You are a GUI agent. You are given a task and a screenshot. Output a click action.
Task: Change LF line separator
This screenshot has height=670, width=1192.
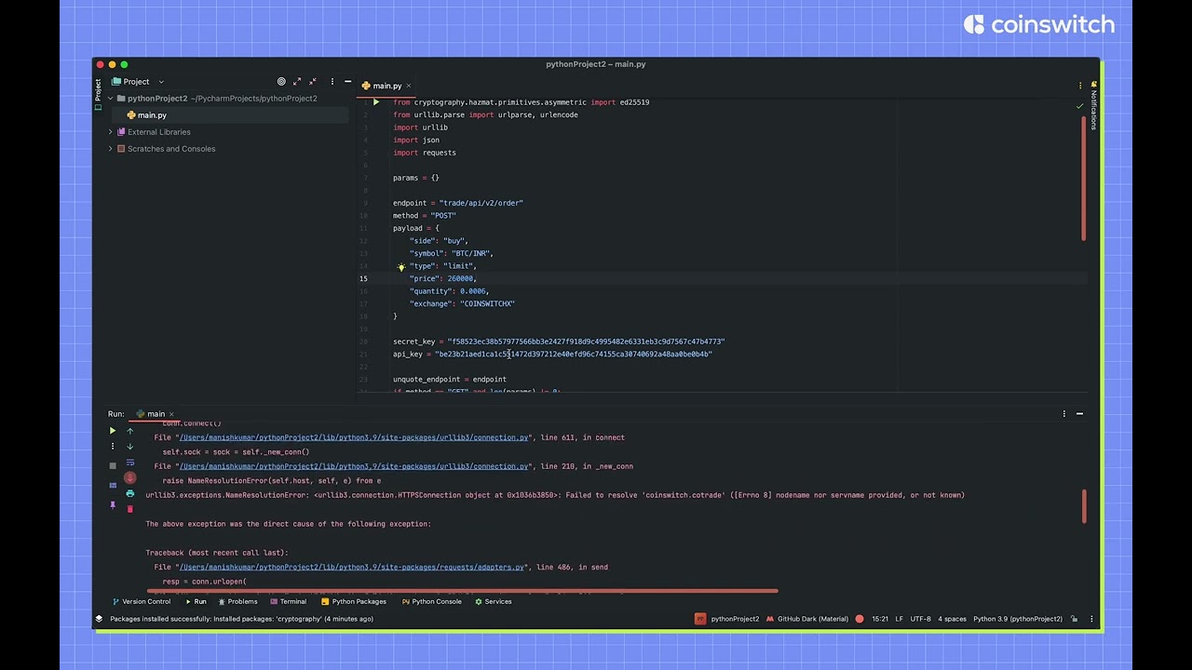(899, 619)
